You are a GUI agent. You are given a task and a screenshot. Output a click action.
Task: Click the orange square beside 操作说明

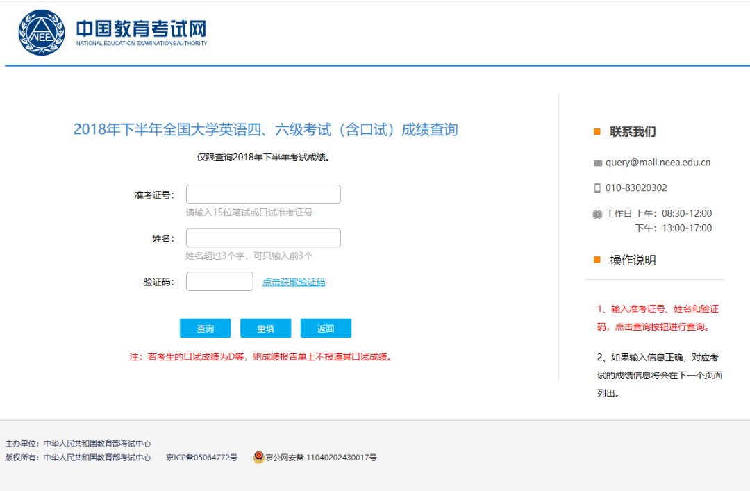(x=597, y=260)
